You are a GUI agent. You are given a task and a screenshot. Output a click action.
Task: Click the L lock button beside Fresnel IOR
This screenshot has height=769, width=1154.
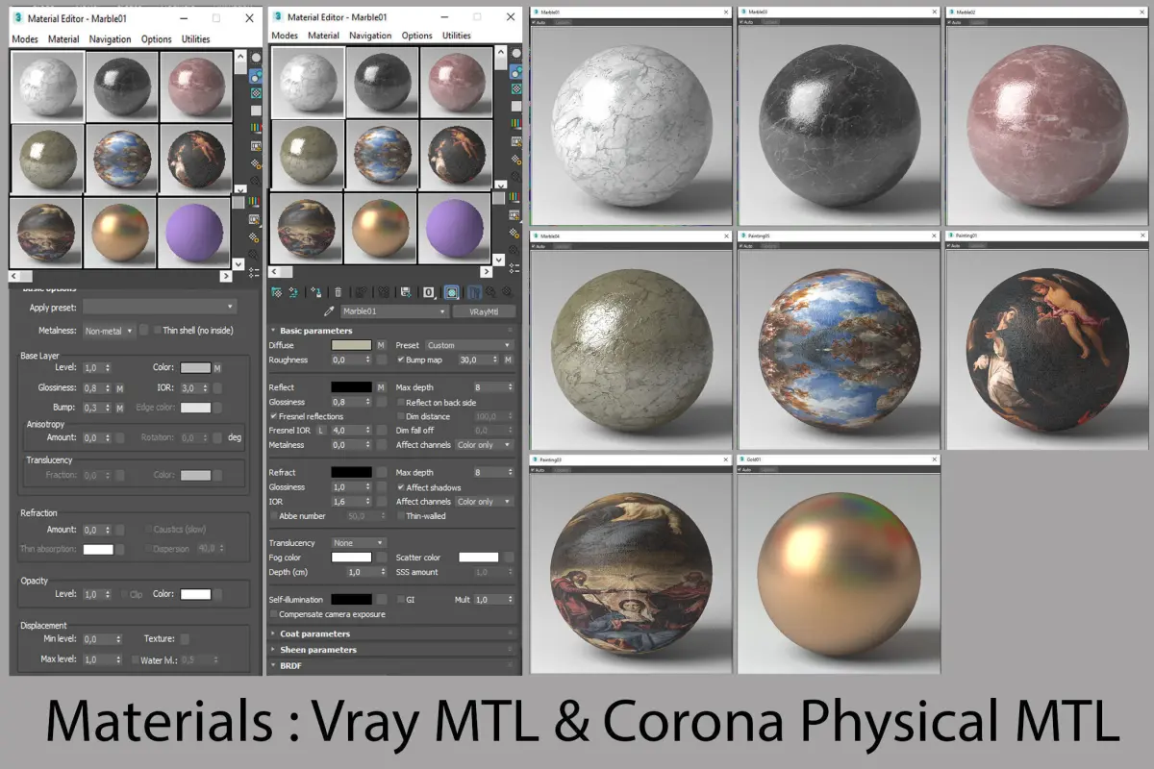321,431
